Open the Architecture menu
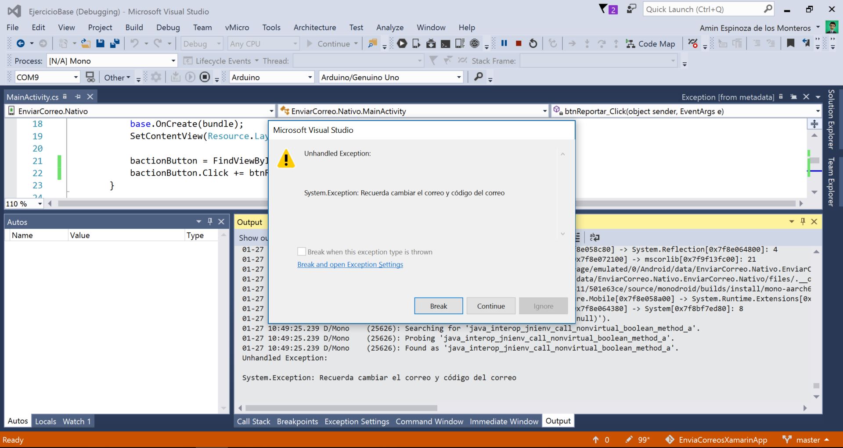This screenshot has height=448, width=843. [x=315, y=27]
